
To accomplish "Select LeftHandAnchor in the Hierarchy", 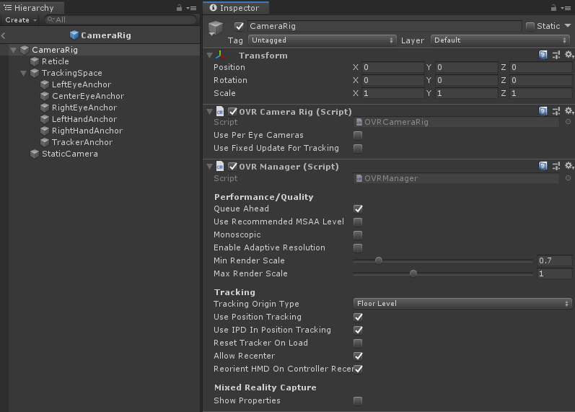I will 84,119.
